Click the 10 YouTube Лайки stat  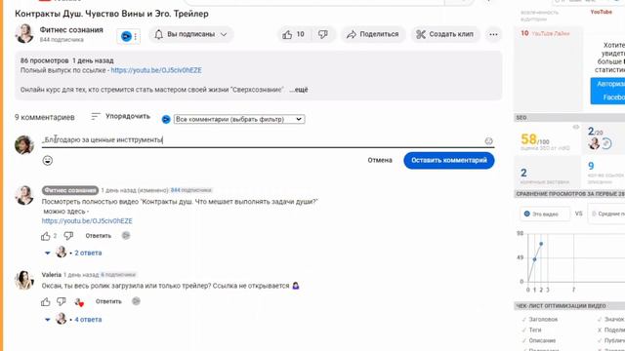pyautogui.click(x=545, y=33)
